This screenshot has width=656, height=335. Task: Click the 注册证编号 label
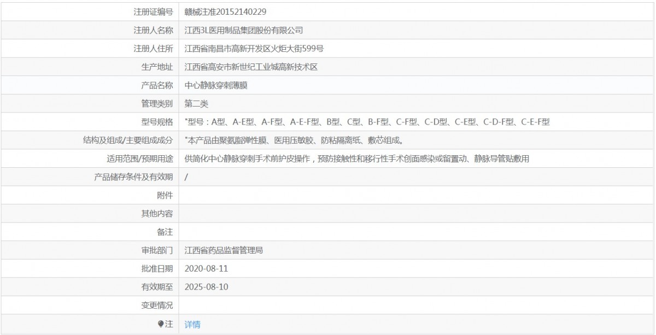pos(154,11)
